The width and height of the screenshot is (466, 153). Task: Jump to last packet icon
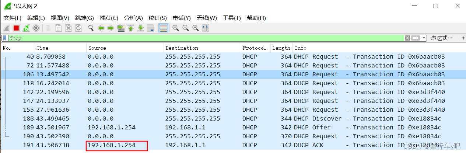tap(141, 28)
